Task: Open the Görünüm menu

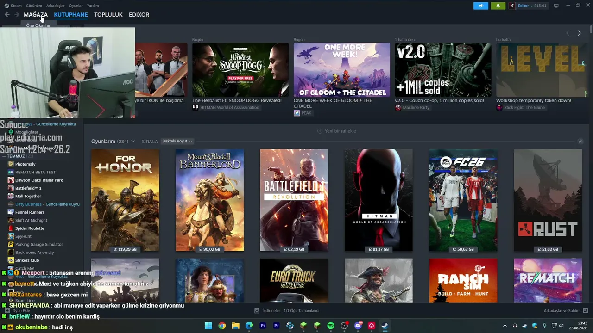Action: pos(34,6)
